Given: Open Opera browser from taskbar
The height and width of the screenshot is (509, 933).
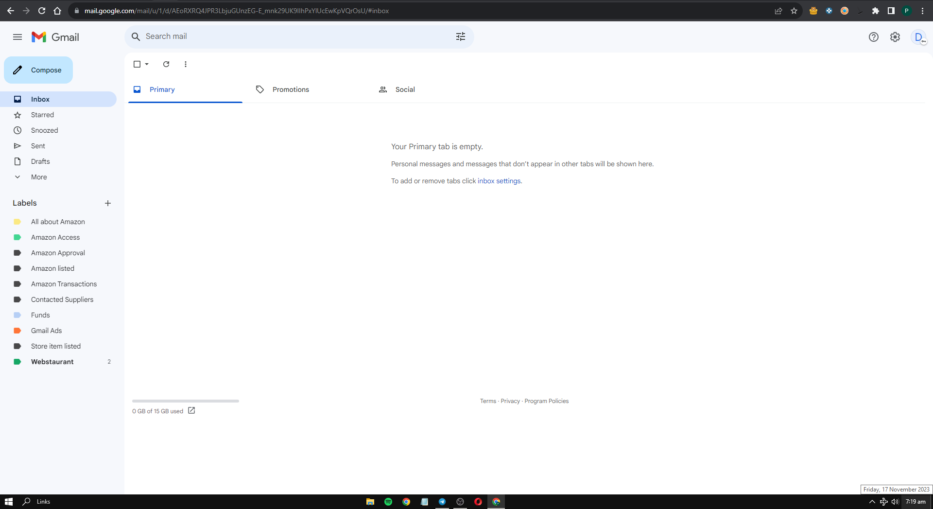Looking at the screenshot, I should pyautogui.click(x=478, y=502).
